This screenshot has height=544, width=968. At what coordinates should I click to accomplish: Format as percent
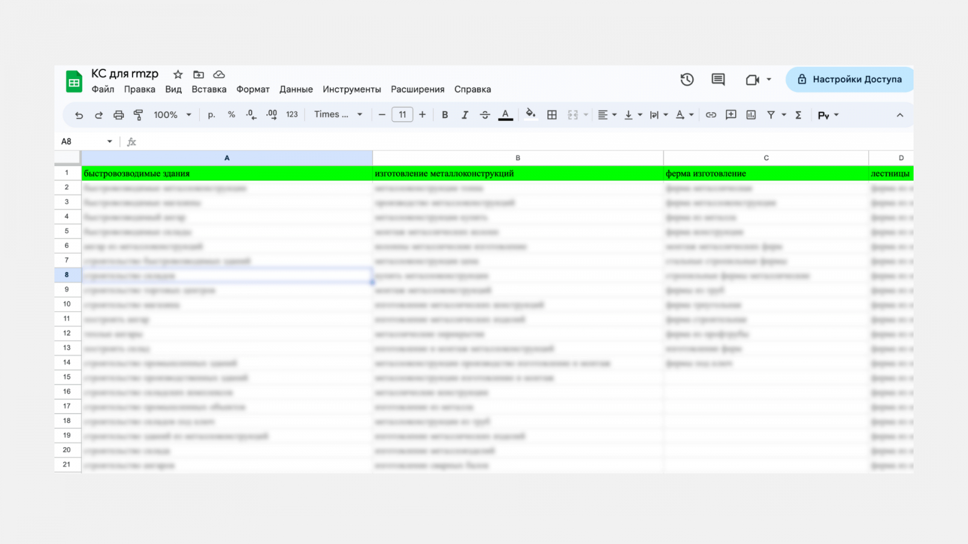coord(231,115)
